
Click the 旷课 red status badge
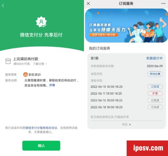(x=155, y=94)
